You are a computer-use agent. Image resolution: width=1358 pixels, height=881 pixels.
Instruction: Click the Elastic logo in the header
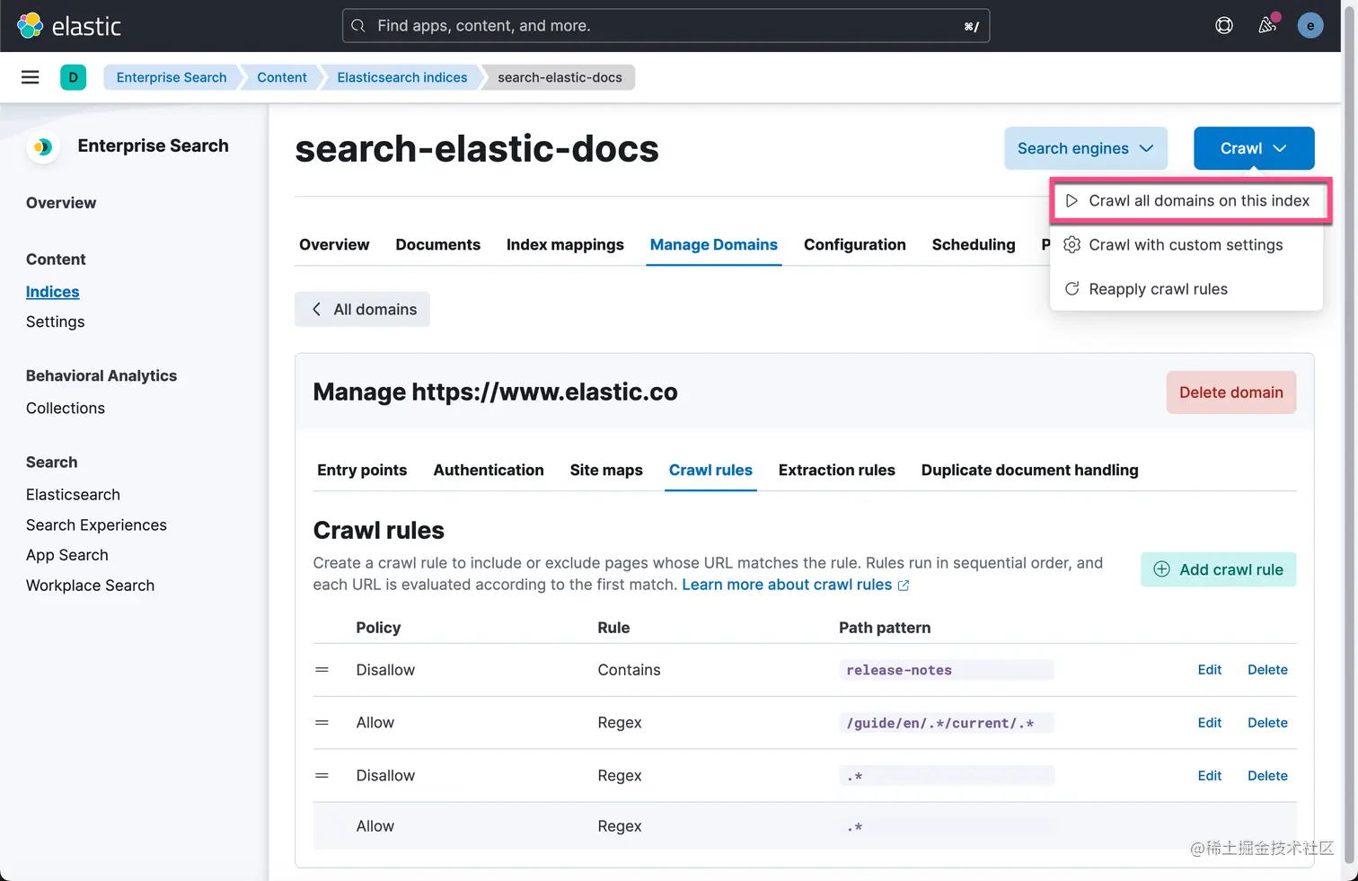coord(69,26)
